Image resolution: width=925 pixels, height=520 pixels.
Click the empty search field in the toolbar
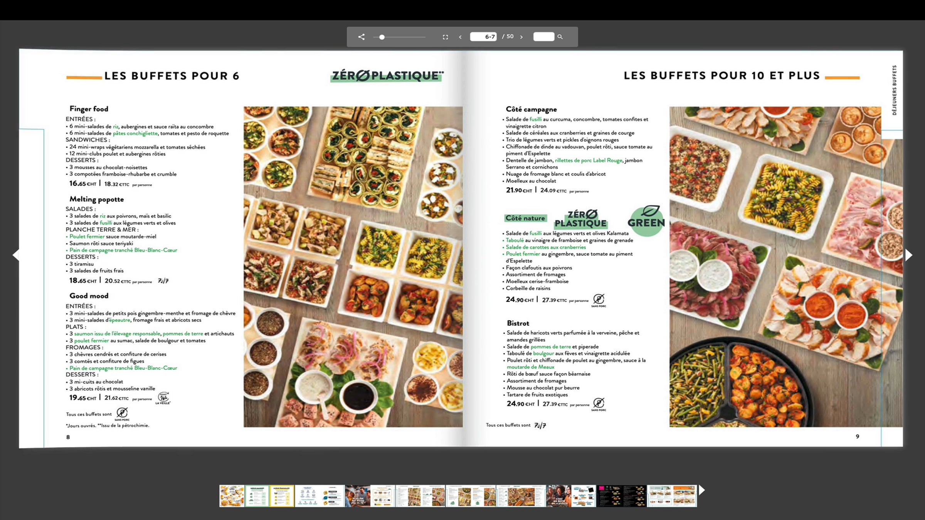click(544, 37)
